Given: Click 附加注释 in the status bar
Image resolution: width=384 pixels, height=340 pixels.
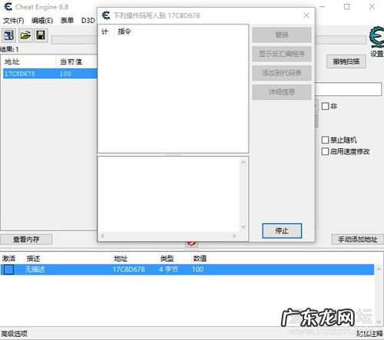Looking at the screenshot, I should (x=370, y=334).
